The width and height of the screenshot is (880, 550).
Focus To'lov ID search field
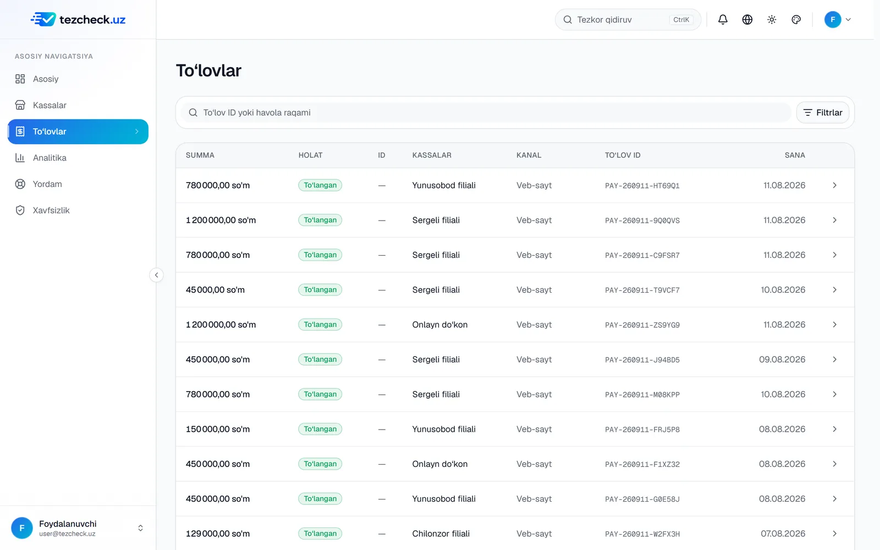click(x=486, y=113)
